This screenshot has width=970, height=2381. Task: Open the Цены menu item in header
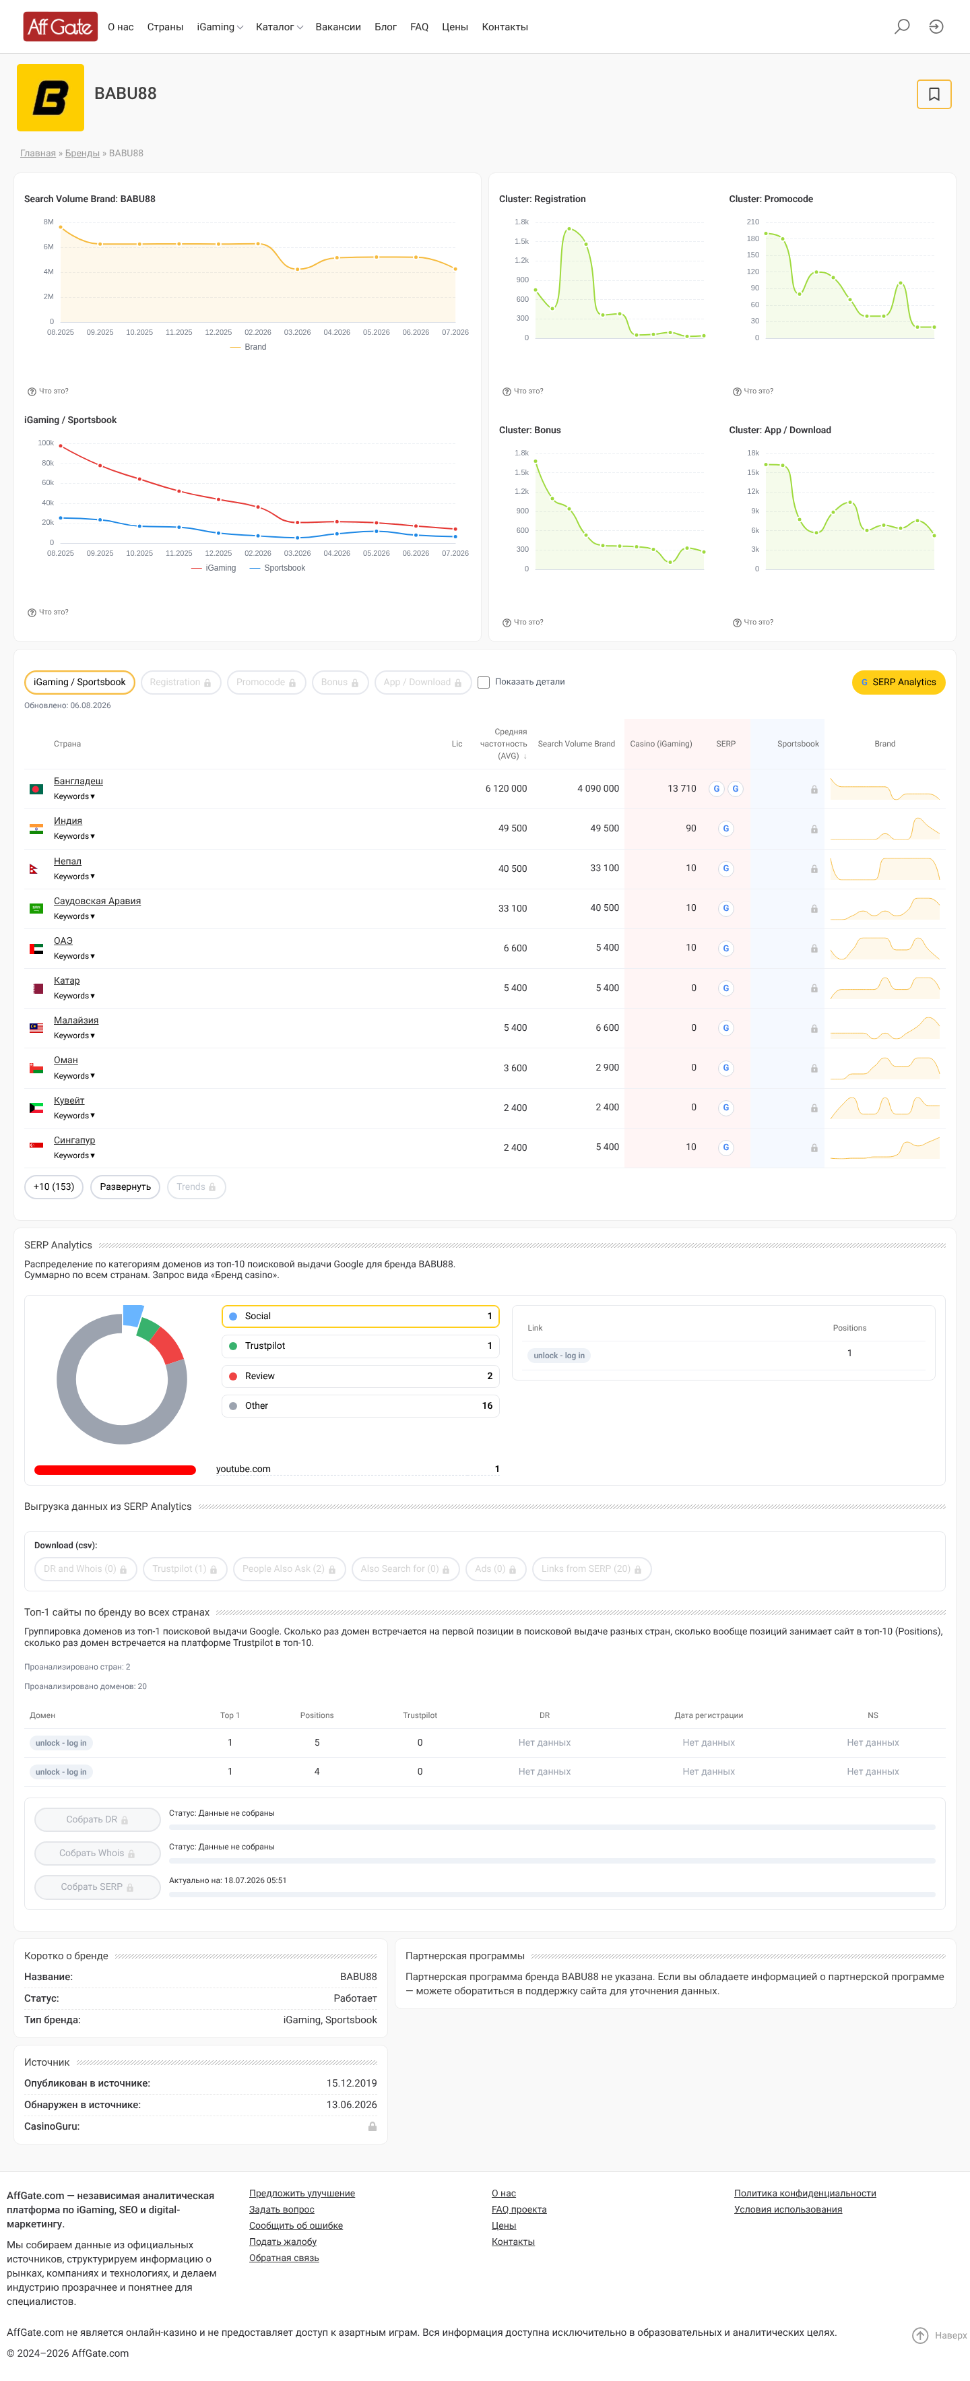coord(455,27)
